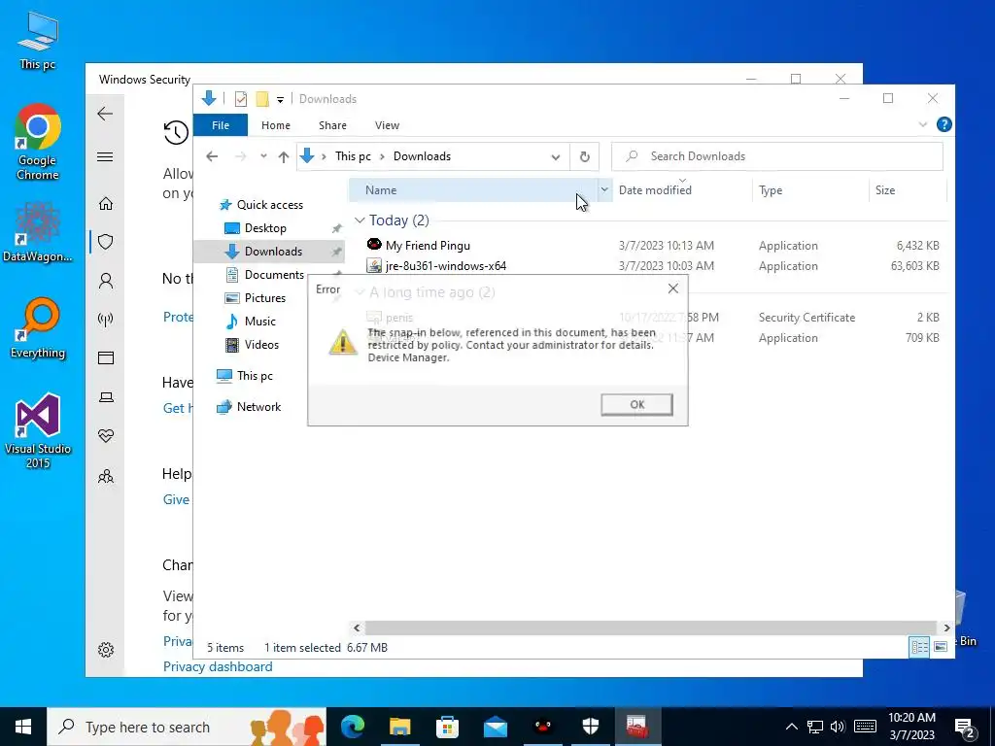
Task: Open the Everything search desktop shortcut
Action: [x=38, y=328]
